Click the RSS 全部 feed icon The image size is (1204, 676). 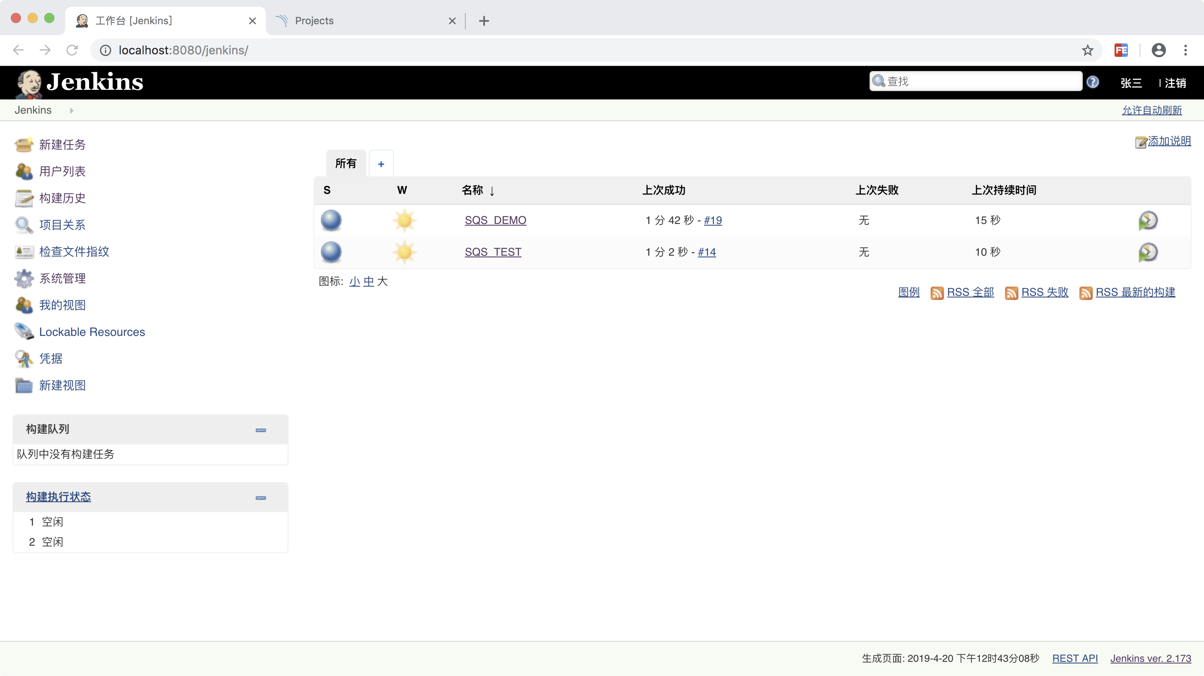(936, 293)
